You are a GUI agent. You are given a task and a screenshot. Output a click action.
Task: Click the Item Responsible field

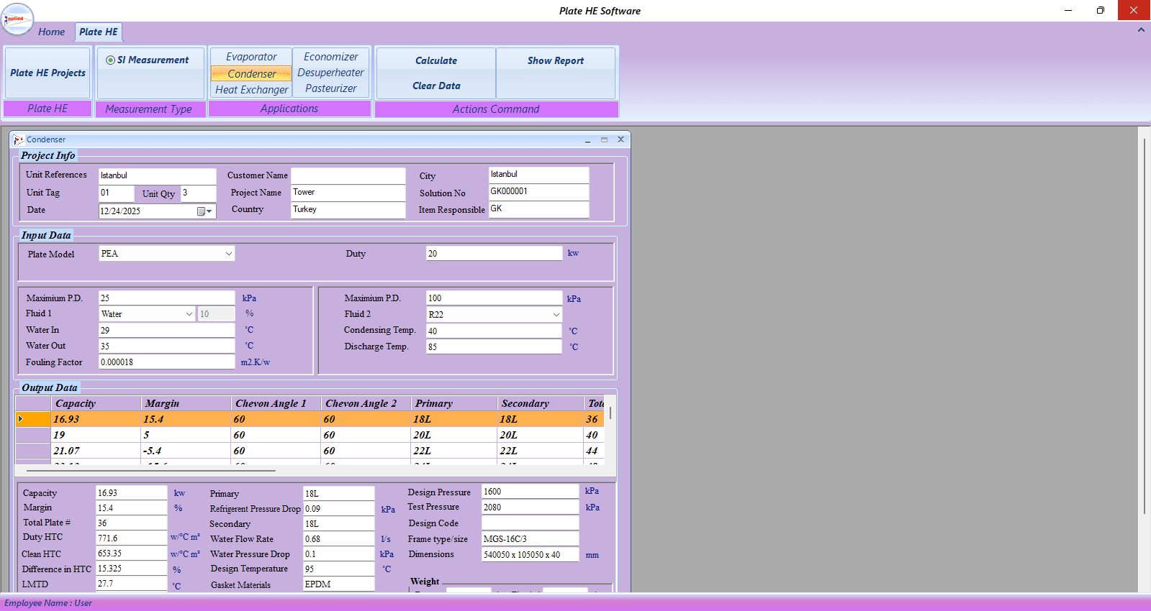pyautogui.click(x=538, y=209)
